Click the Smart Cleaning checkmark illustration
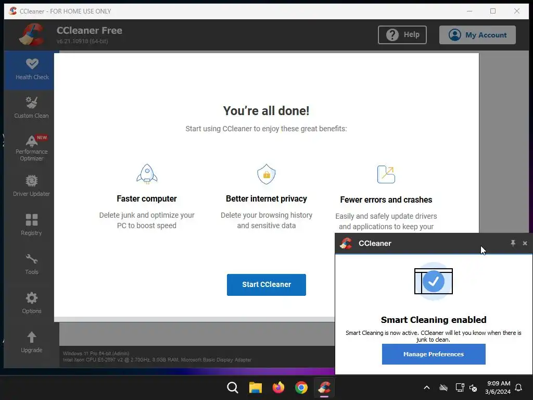Viewport: 533px width, 400px height. coord(434,281)
